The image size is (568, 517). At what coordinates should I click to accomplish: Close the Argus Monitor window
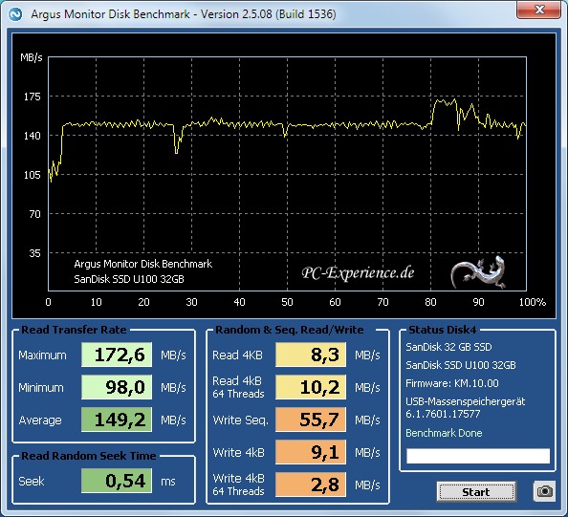pyautogui.click(x=539, y=10)
